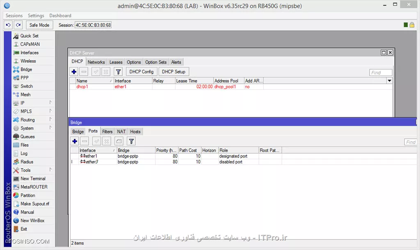Open Files in the sidebar
Image resolution: width=420 pixels, height=250 pixels.
point(24,145)
